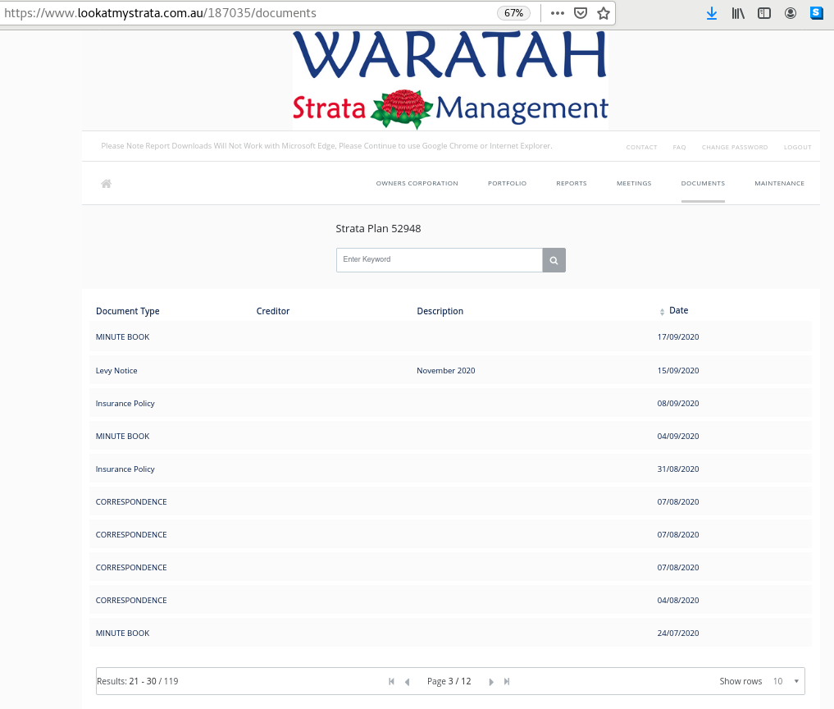
Task: Click the magnifier search button
Action: 554,260
